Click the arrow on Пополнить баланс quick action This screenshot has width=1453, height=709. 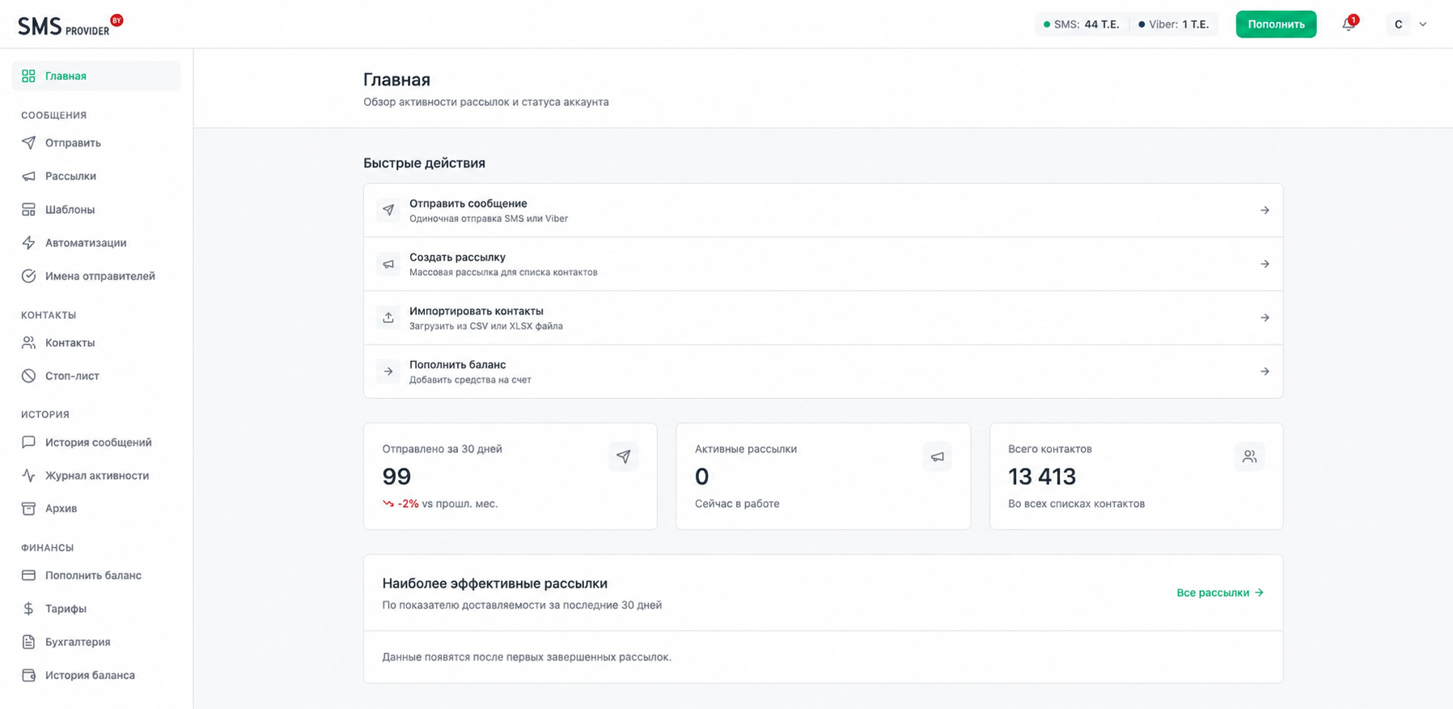(1264, 371)
